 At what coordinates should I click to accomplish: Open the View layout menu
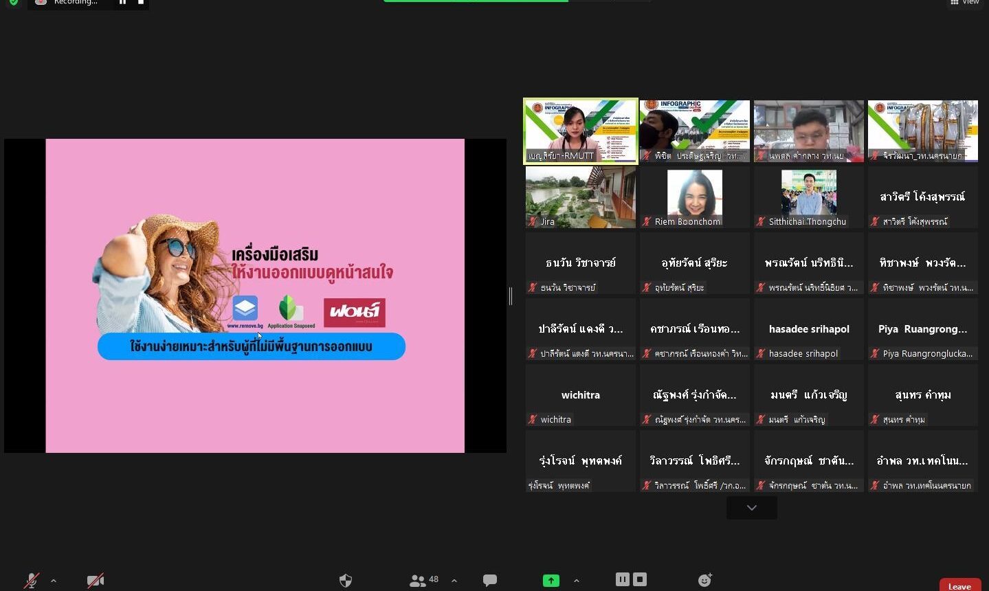pyautogui.click(x=965, y=3)
